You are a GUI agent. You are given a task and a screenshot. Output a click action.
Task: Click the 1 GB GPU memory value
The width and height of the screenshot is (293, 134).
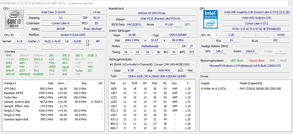[x=231, y=35]
